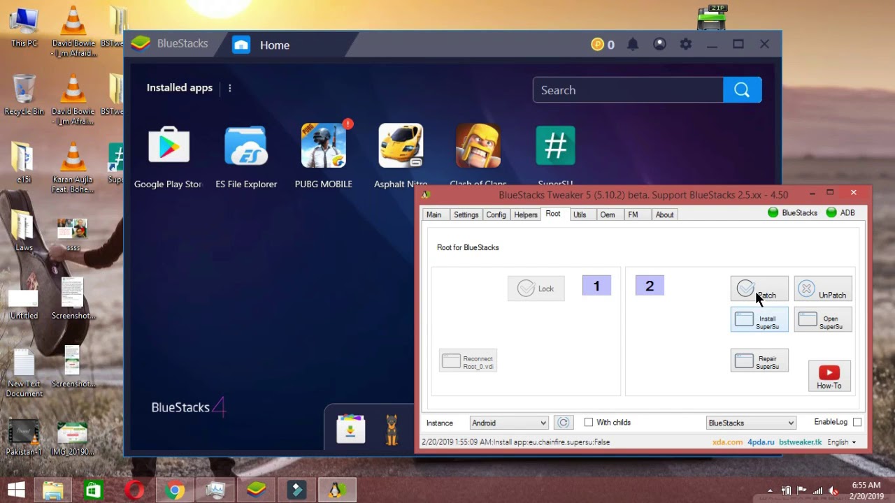The height and width of the screenshot is (503, 895).
Task: Launch ES File Explorer app
Action: pyautogui.click(x=246, y=146)
